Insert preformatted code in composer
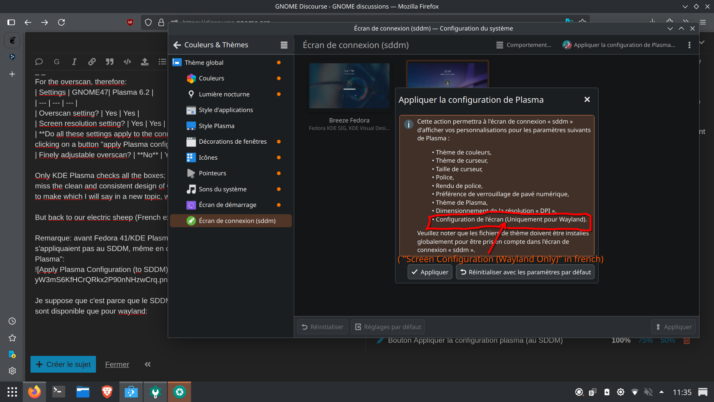Screen dimensions: 714x402 [127, 62]
